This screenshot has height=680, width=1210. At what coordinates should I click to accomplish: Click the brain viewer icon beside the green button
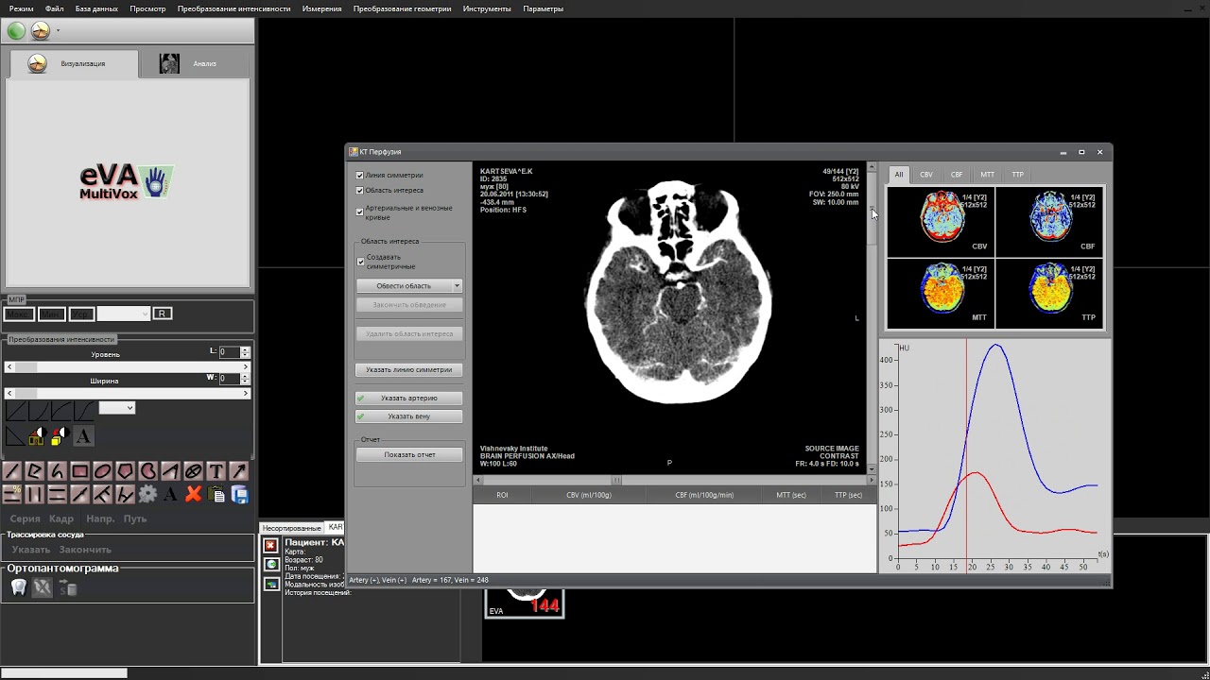pyautogui.click(x=41, y=30)
